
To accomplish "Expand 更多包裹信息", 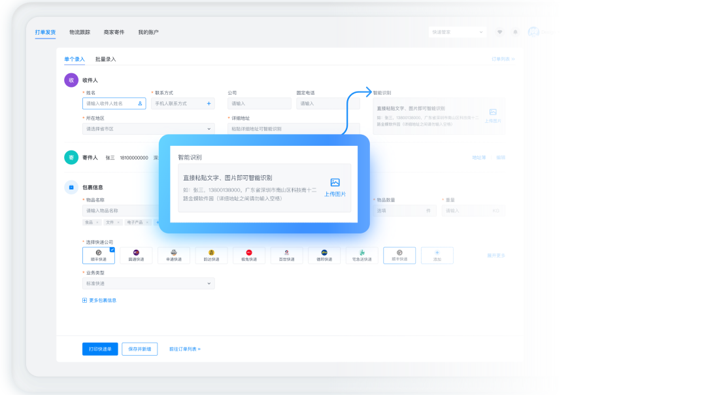I will click(x=99, y=300).
